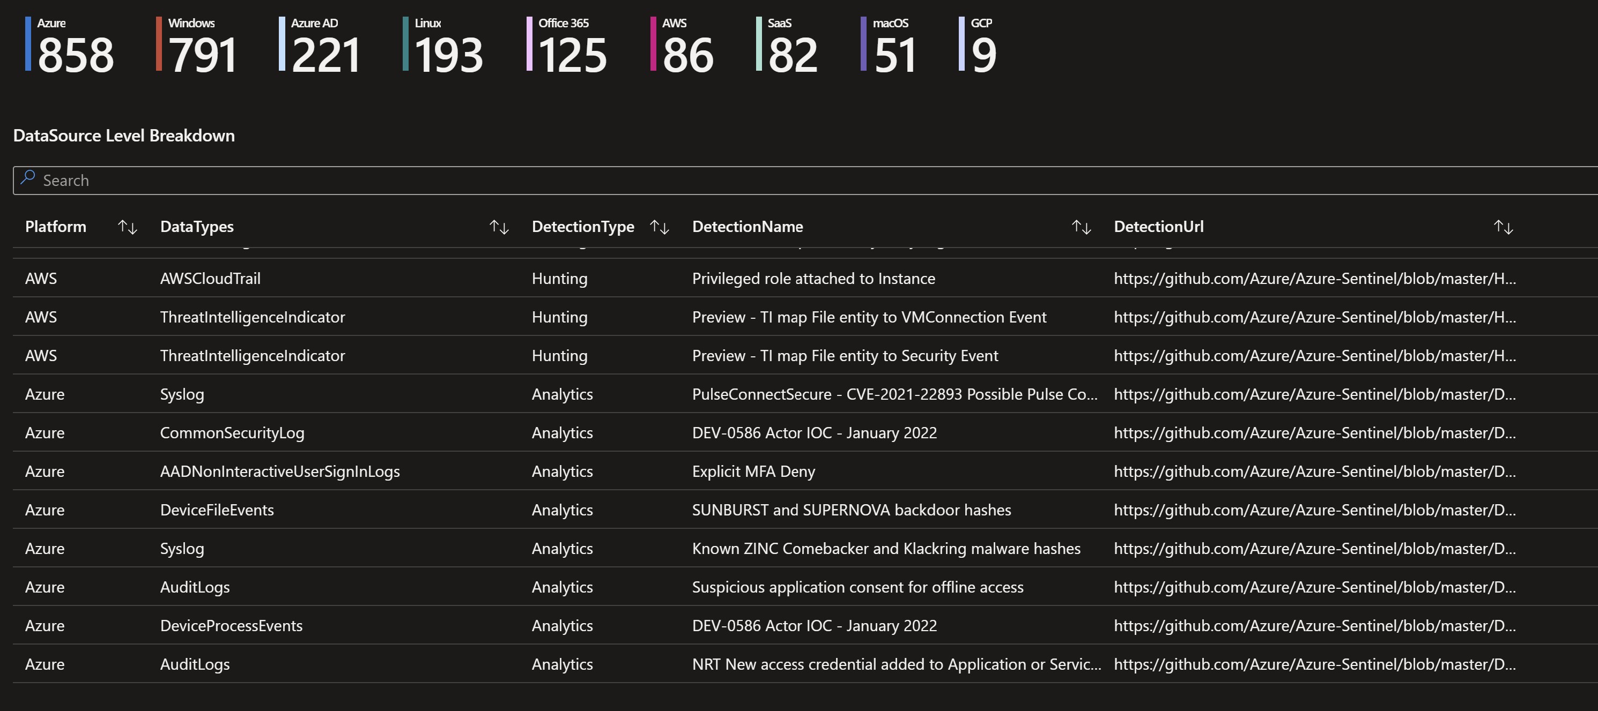Select Syslog cell in PulseConnectSecure row

182,394
